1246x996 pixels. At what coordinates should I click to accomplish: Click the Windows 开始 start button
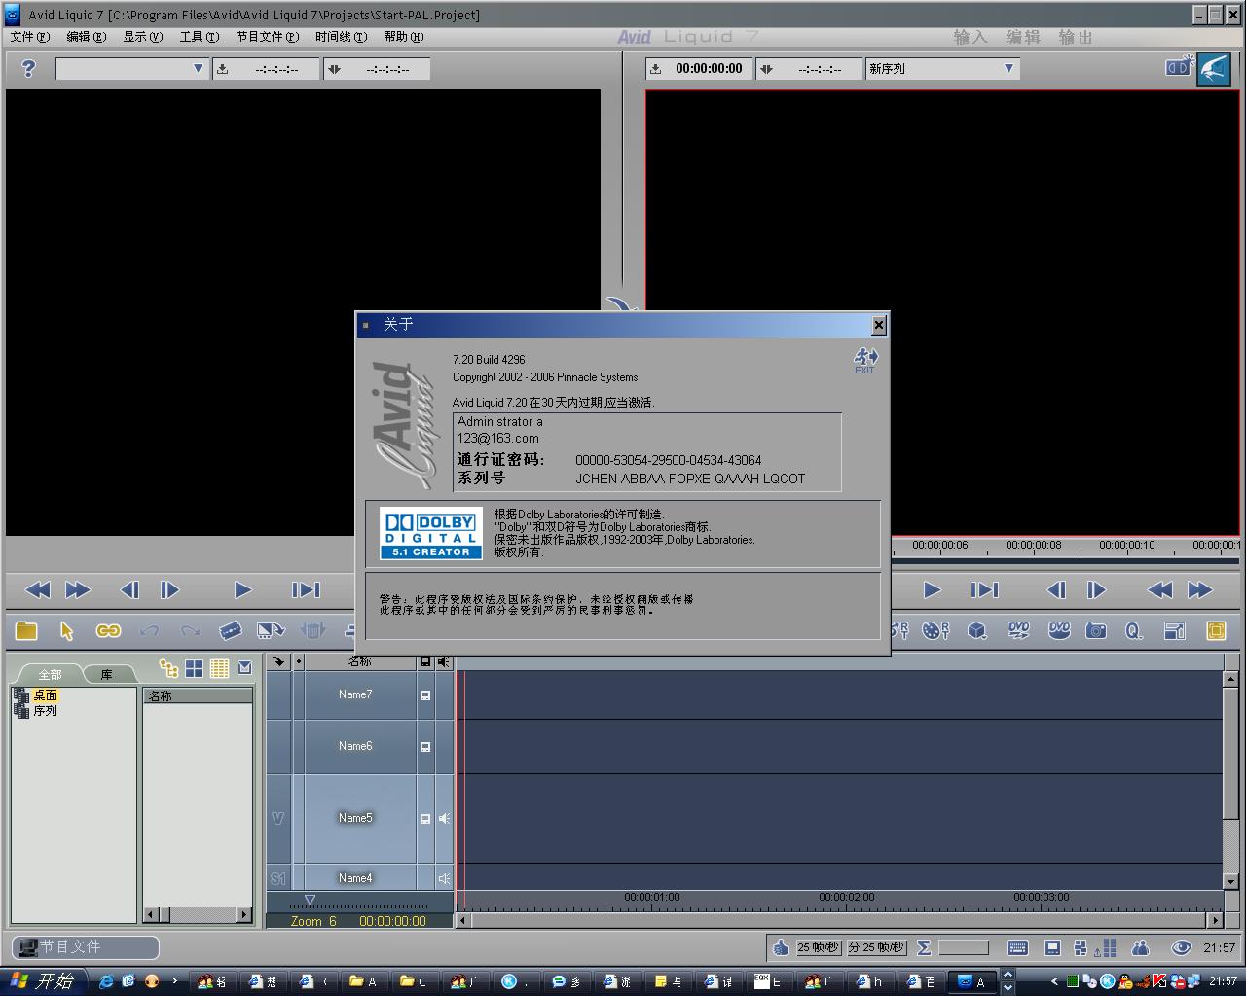(x=43, y=981)
